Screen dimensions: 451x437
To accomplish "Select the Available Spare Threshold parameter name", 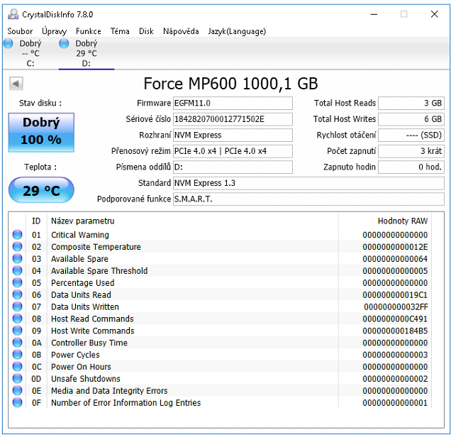I will (99, 271).
